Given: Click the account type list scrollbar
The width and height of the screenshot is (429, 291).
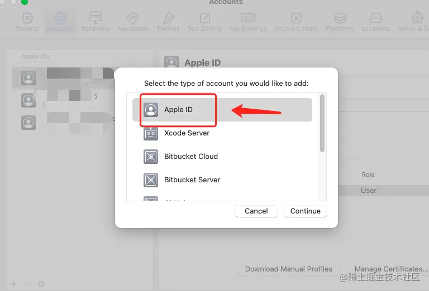Looking at the screenshot, I should tap(322, 123).
